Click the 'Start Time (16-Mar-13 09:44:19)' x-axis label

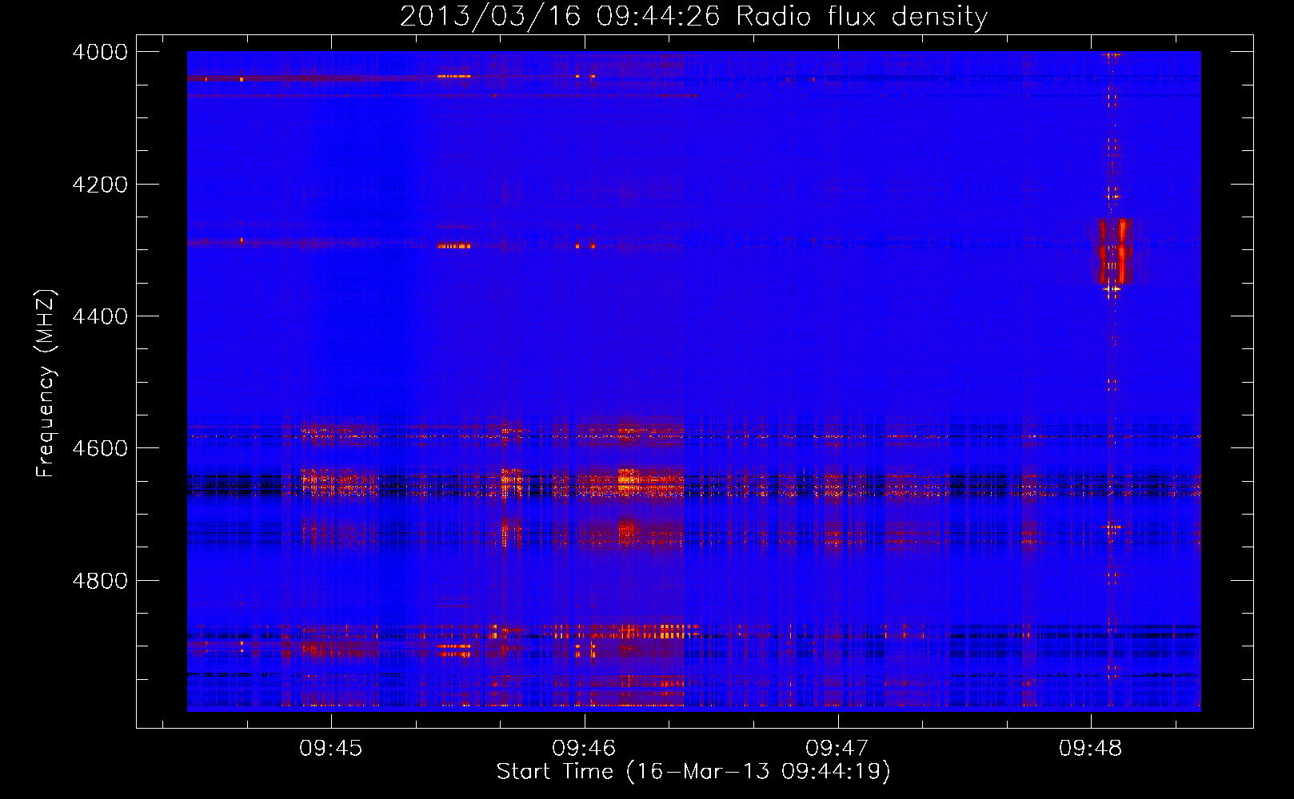pyautogui.click(x=693, y=772)
